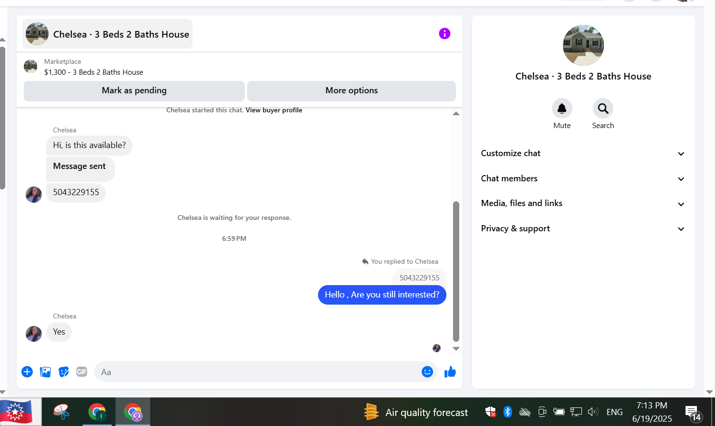Expand the Customize chat section
Image resolution: width=715 pixels, height=426 pixels.
click(x=583, y=153)
